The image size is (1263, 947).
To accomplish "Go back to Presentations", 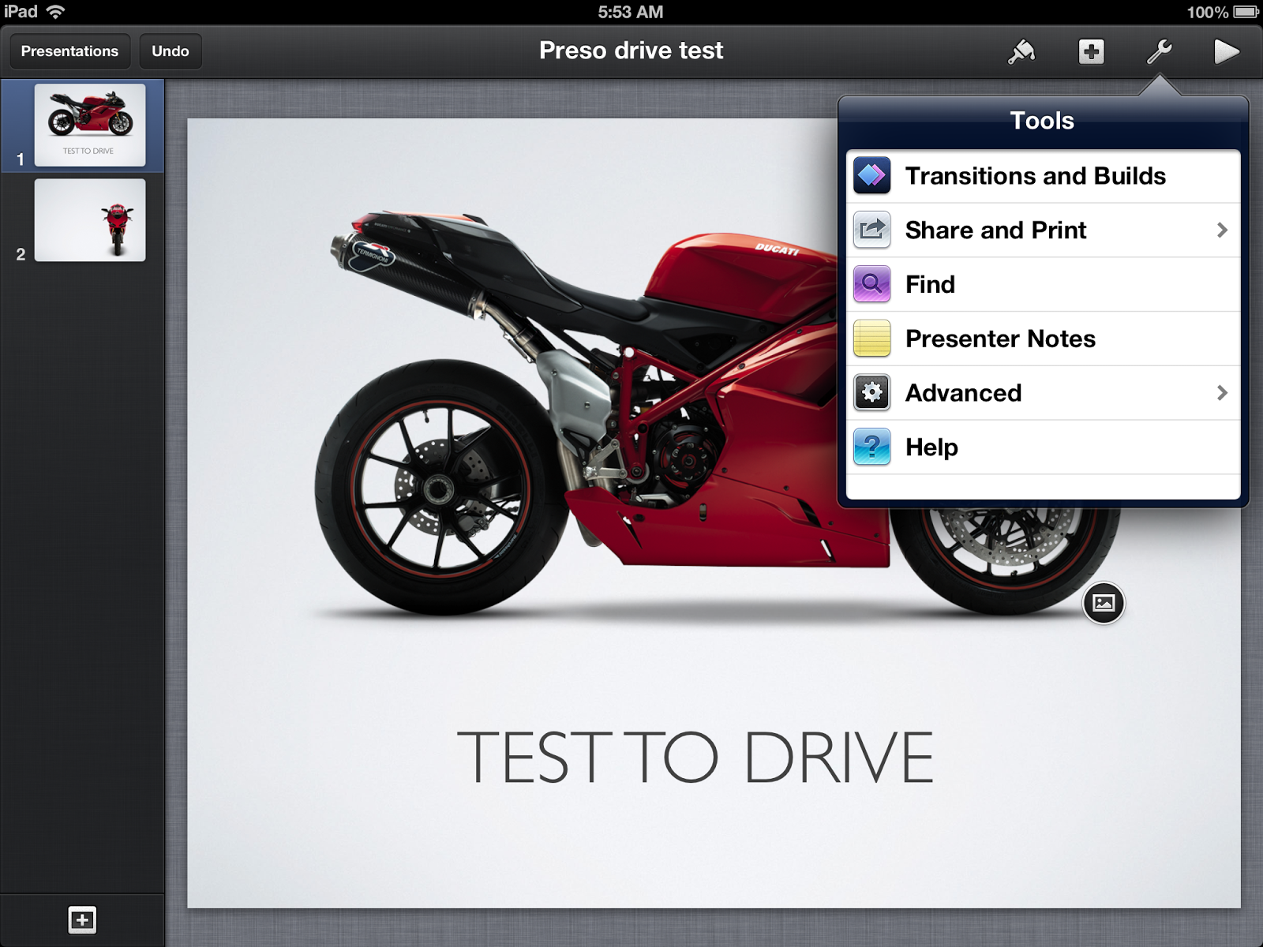I will coord(69,51).
